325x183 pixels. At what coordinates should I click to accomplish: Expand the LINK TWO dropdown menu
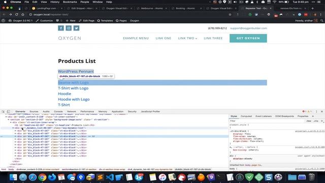(x=187, y=38)
